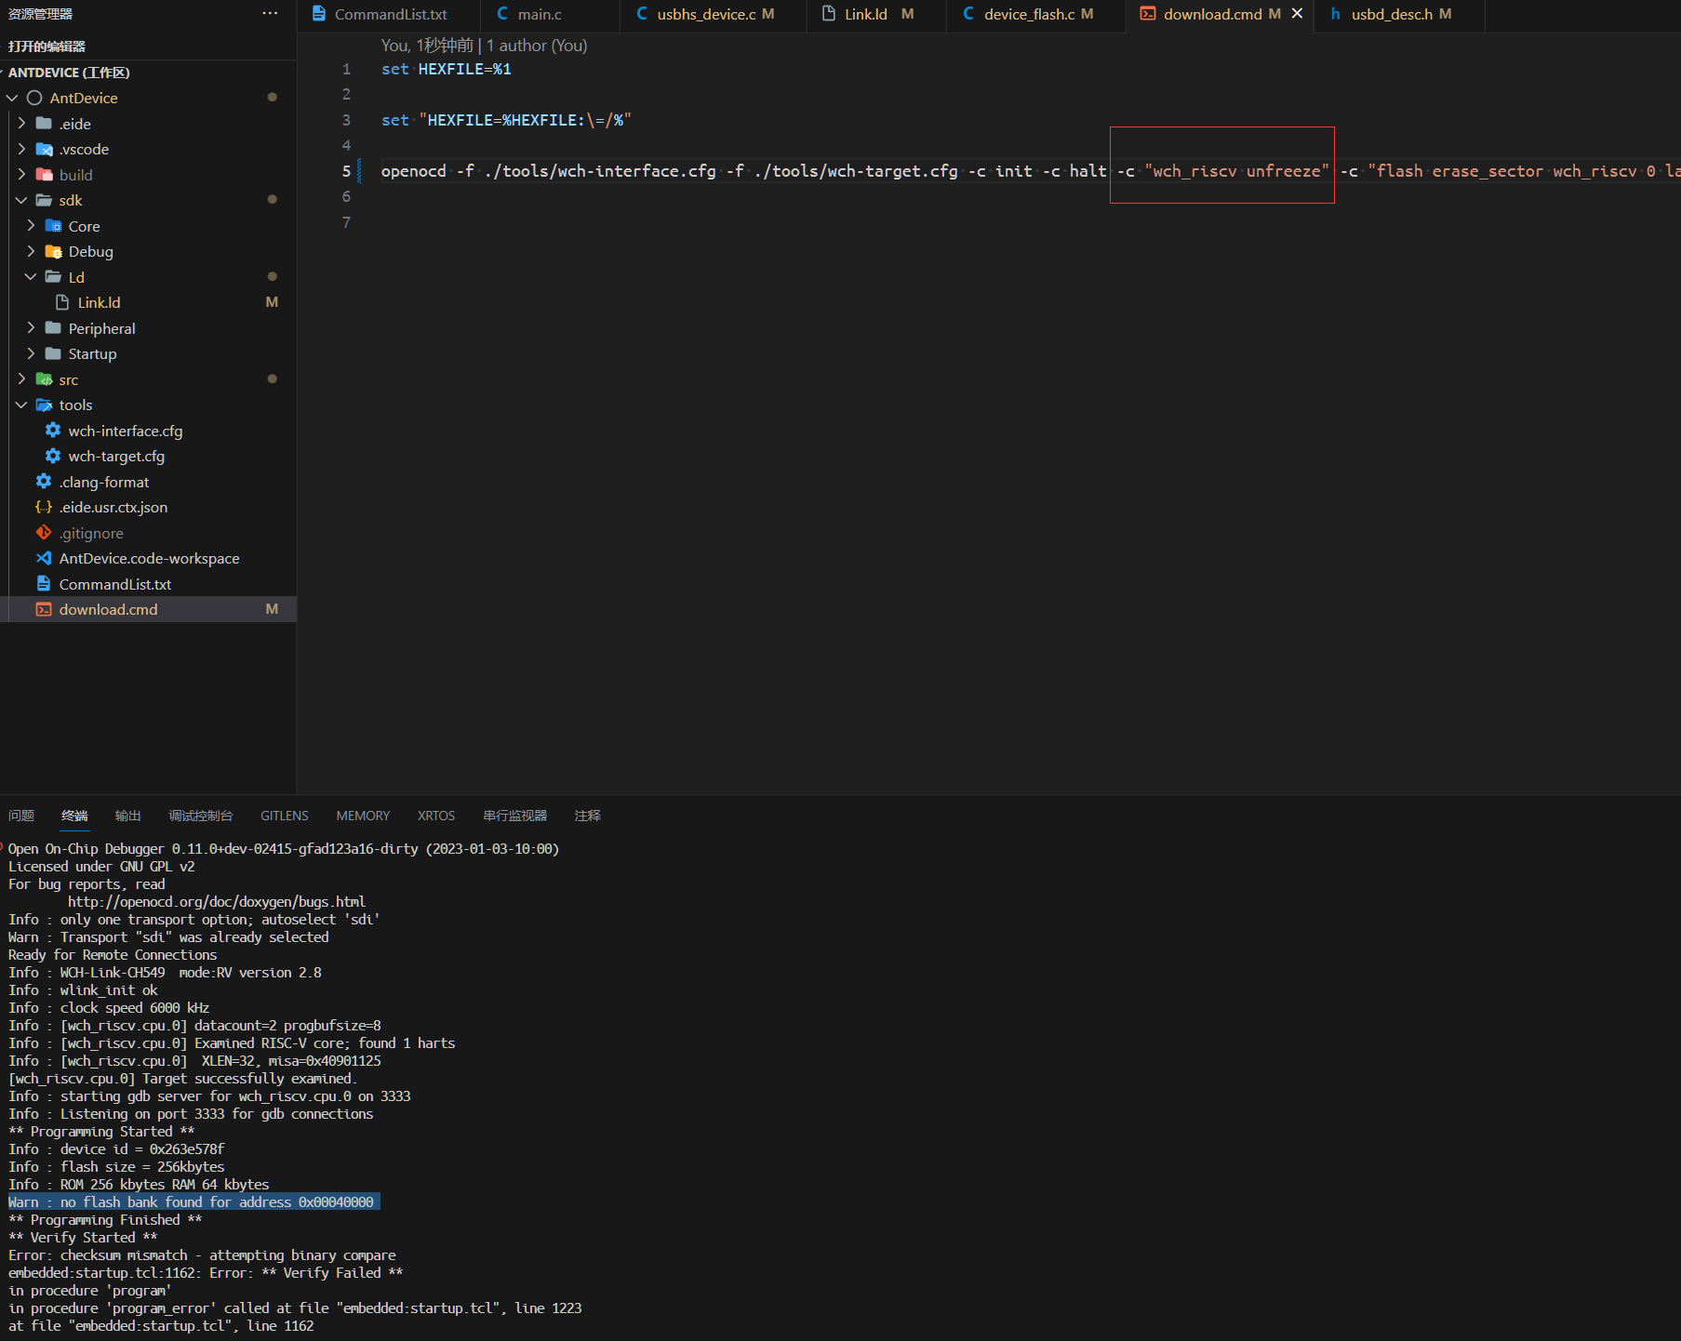The height and width of the screenshot is (1341, 1681).
Task: Click the CommandList.txt file icon in explorer
Action: tap(44, 584)
